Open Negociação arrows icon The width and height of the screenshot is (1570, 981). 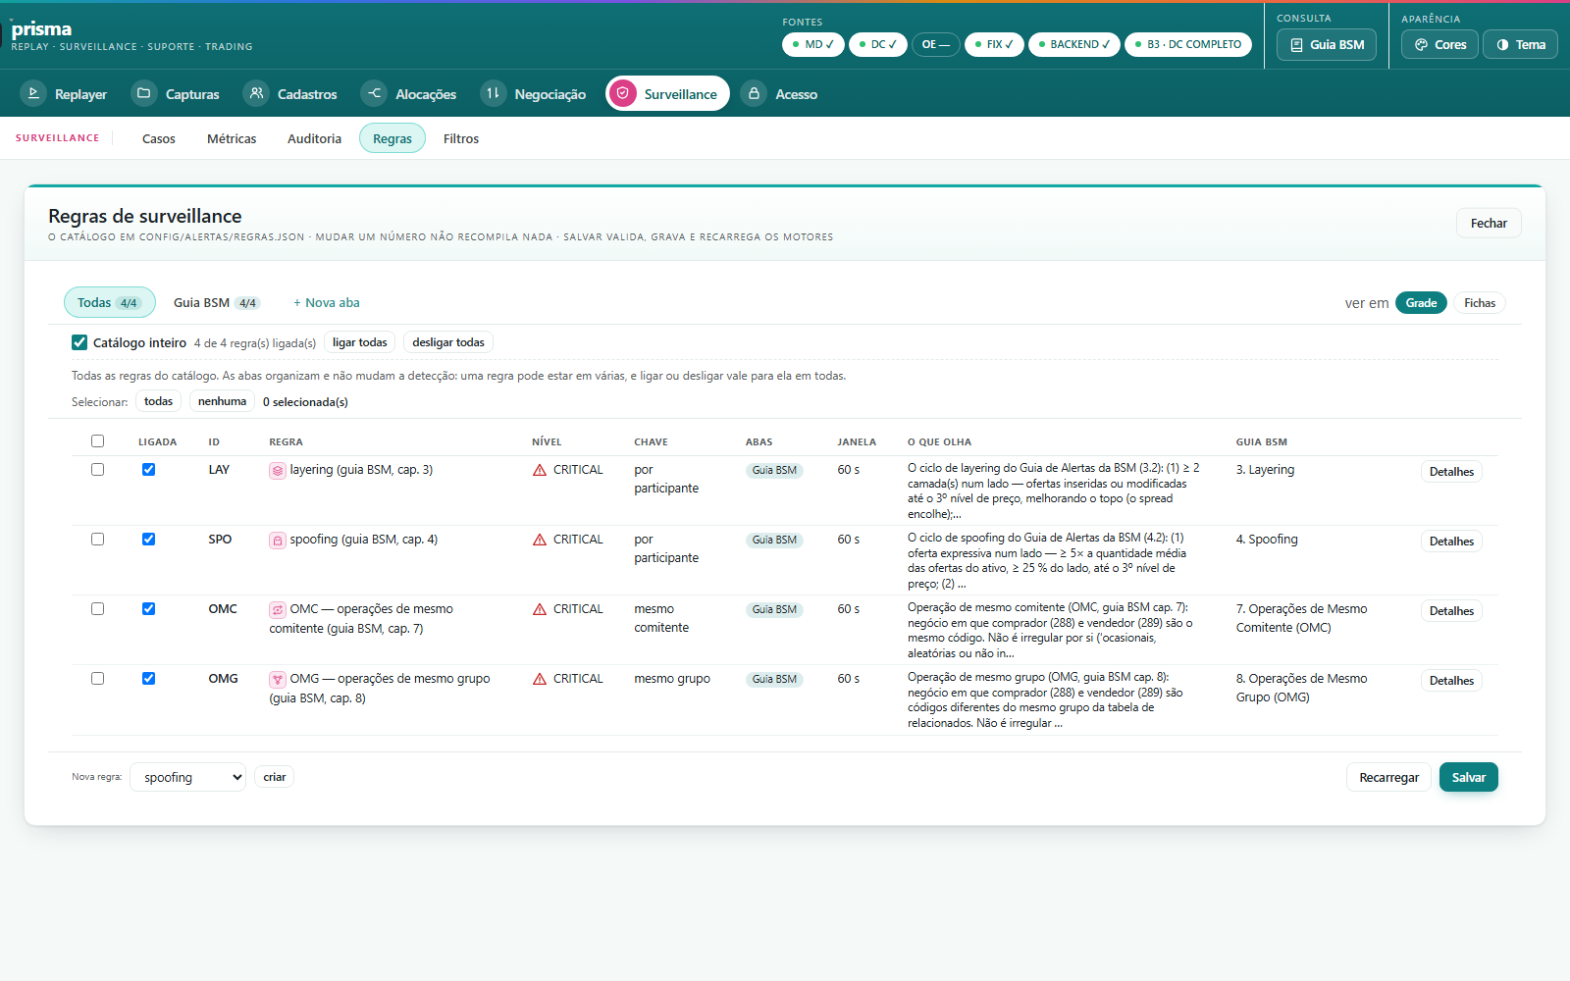[x=494, y=93]
